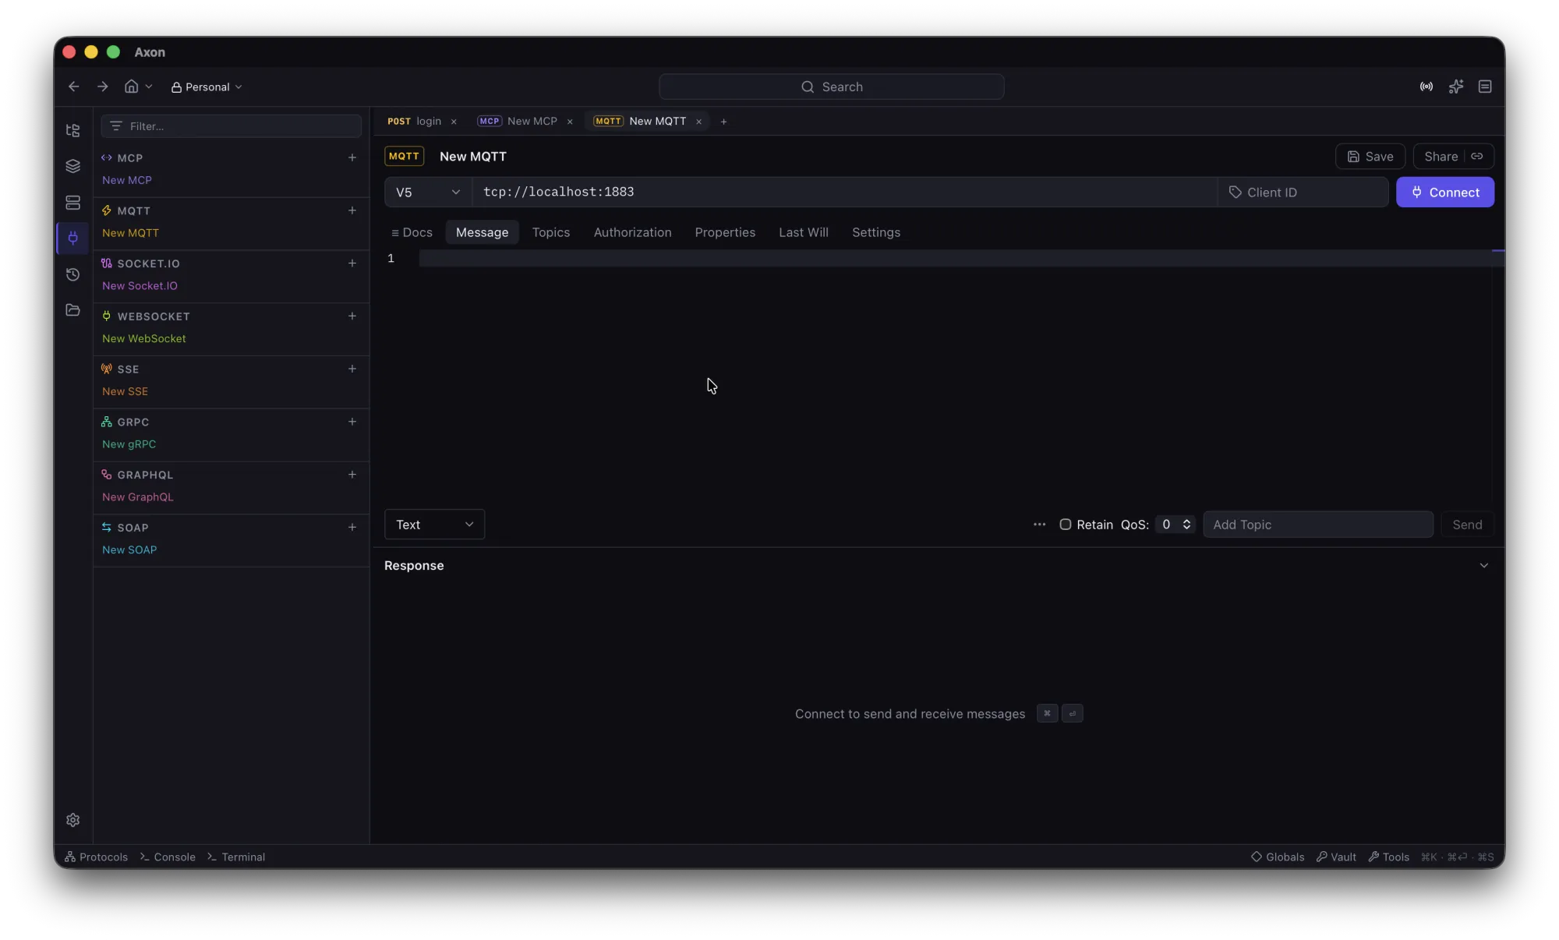Open the message options ellipsis menu
Viewport: 1559px width, 940px height.
(1039, 525)
